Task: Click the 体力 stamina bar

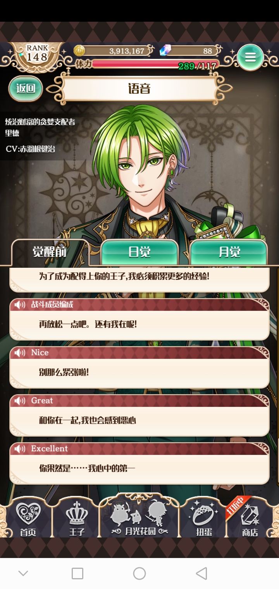Action: click(x=155, y=64)
